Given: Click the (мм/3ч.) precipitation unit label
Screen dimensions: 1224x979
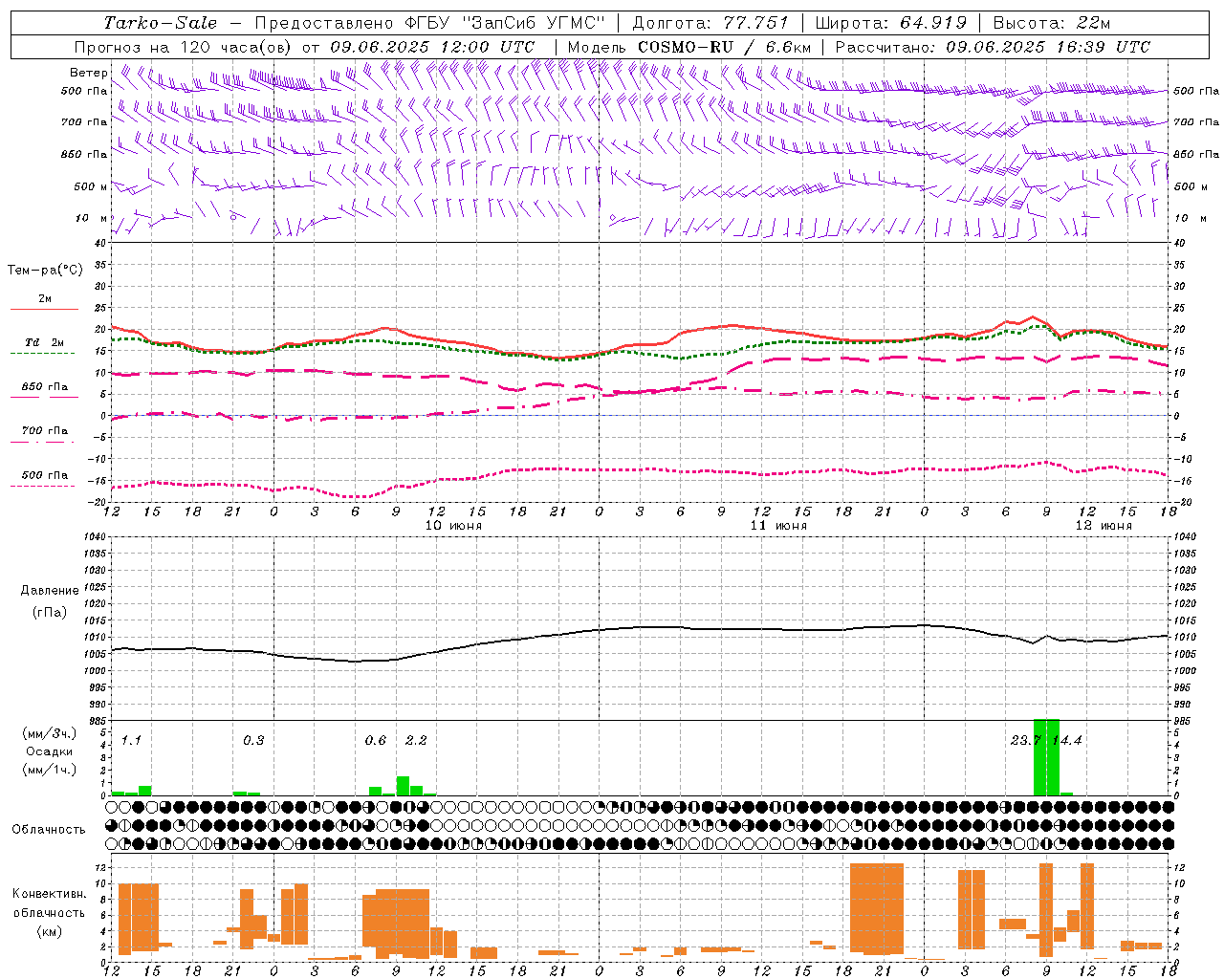Looking at the screenshot, I should (50, 733).
